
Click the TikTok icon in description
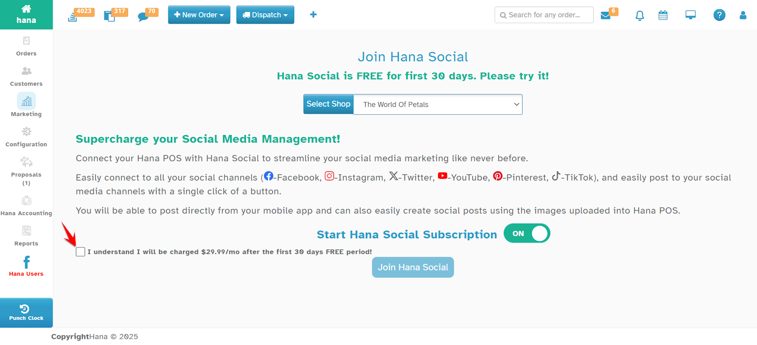[x=556, y=176]
